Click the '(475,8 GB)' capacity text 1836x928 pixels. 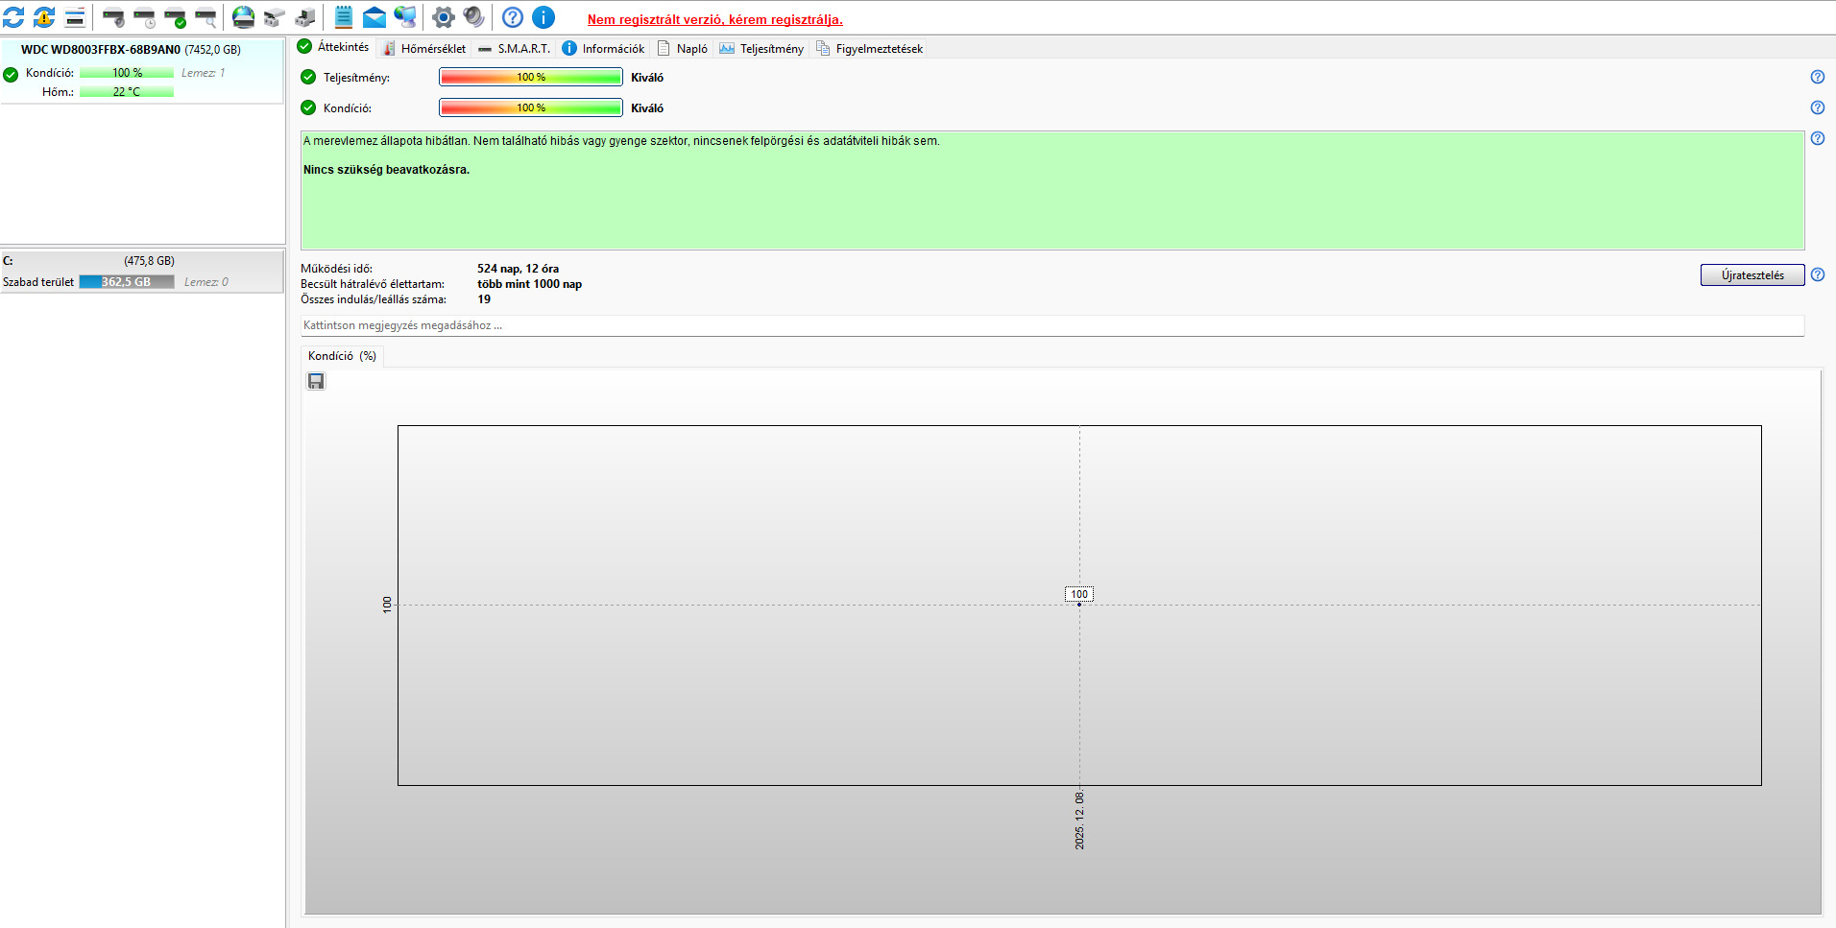[x=149, y=261]
